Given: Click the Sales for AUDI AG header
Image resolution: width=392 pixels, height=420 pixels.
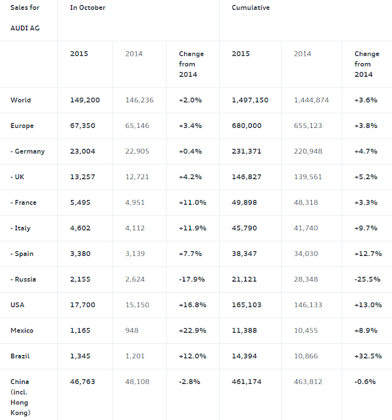Looking at the screenshot, I should pos(25,18).
